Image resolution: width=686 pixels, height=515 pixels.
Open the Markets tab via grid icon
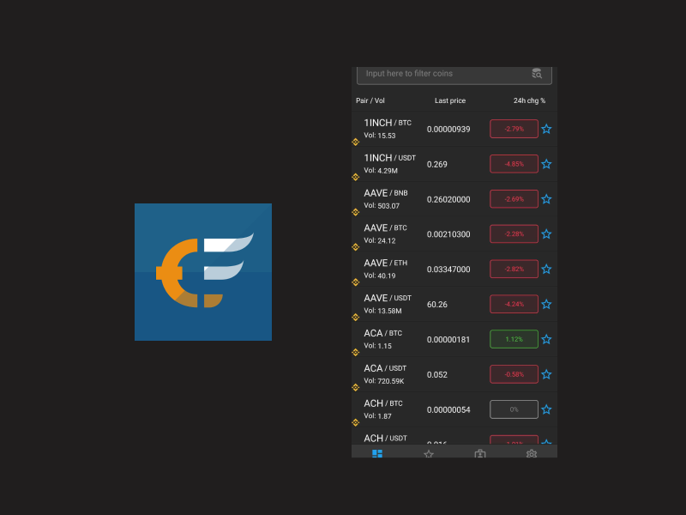376,454
